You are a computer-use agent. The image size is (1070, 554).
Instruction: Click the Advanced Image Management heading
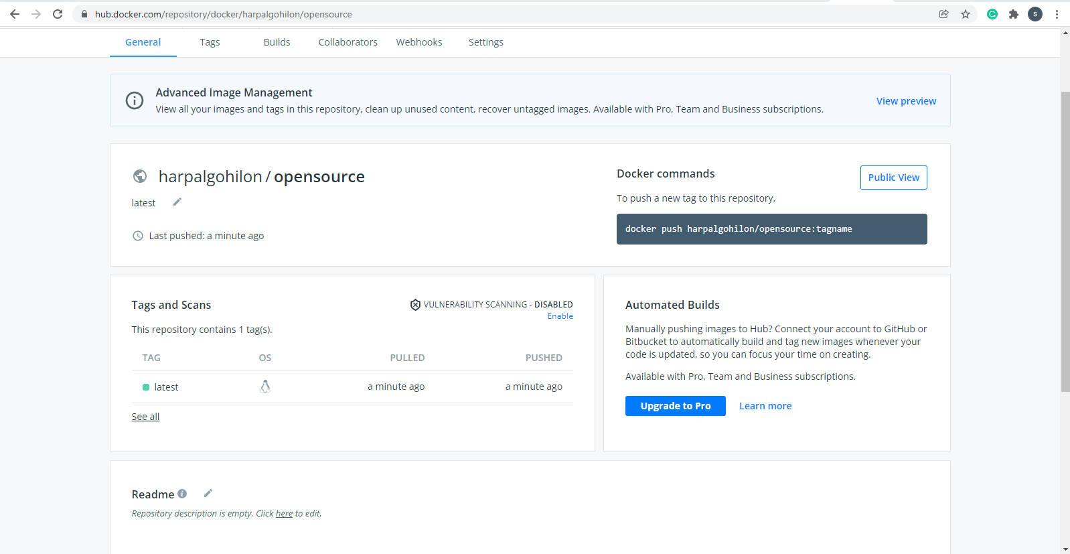tap(234, 92)
